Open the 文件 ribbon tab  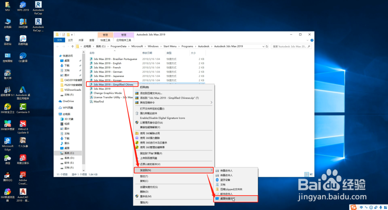pos(59,40)
